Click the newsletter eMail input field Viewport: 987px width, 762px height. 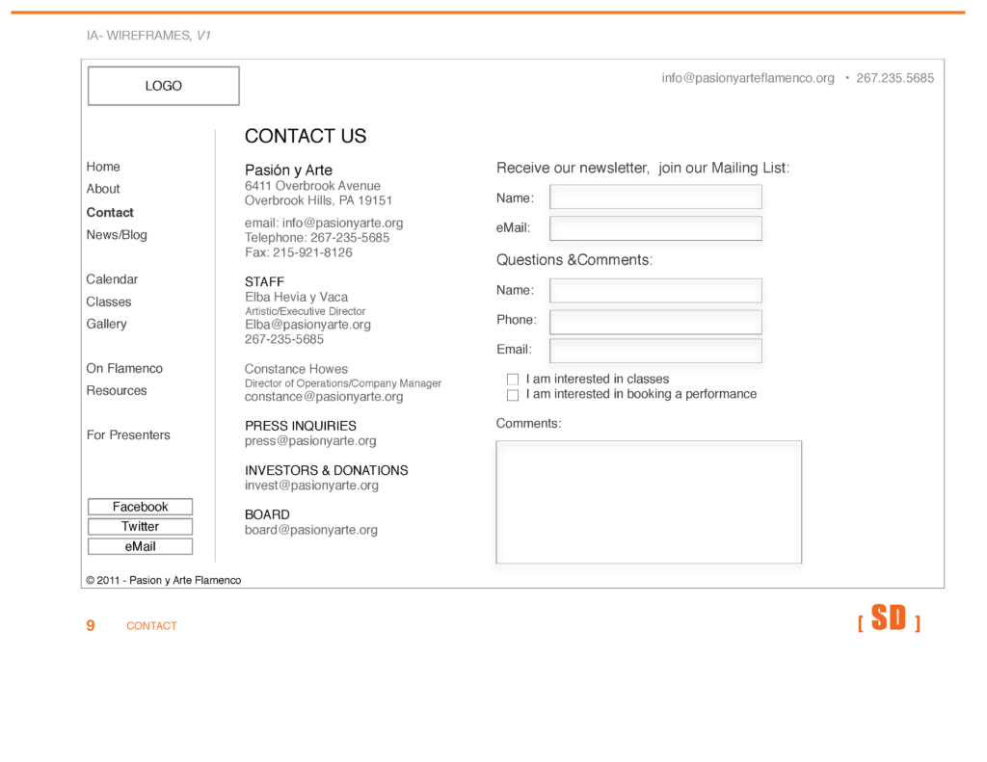655,228
